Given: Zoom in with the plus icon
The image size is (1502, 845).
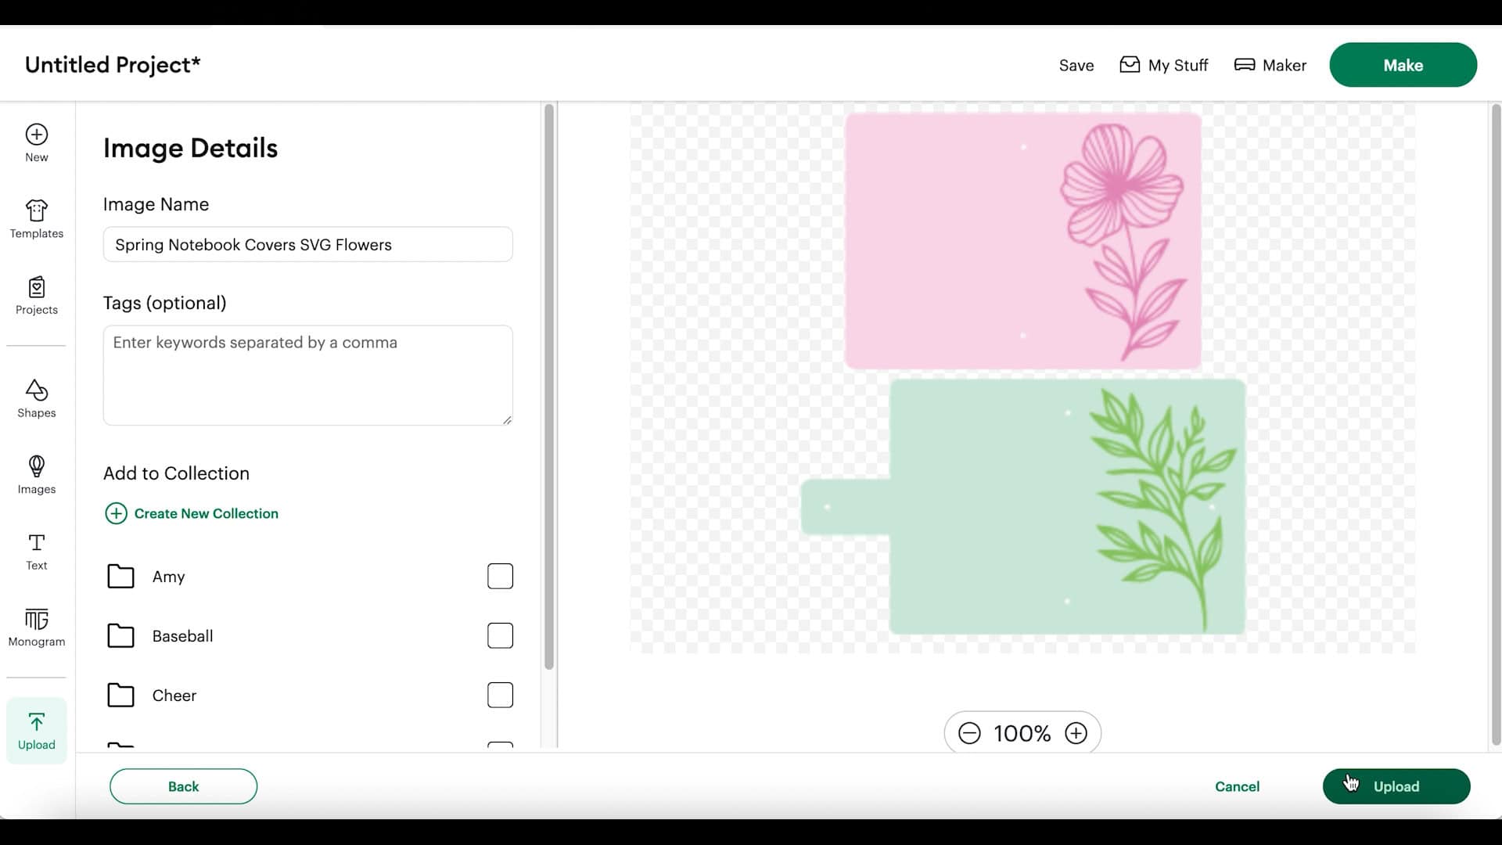Looking at the screenshot, I should 1076,733.
